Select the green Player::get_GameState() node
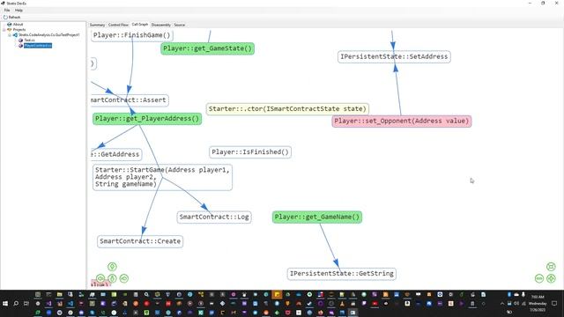This screenshot has width=564, height=317. click(x=208, y=48)
